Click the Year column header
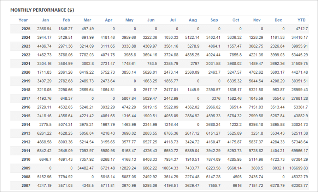The width and height of the screenshot is (318, 192). (23, 20)
